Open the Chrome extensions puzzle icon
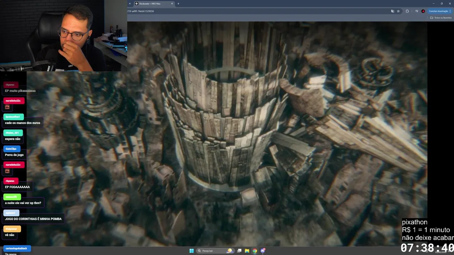The height and width of the screenshot is (255, 454). coord(407,11)
